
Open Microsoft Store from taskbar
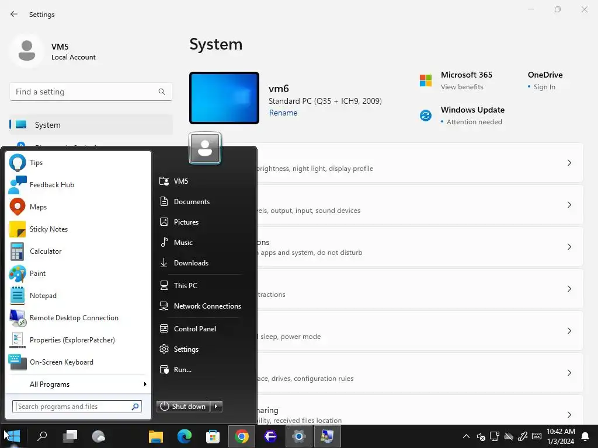point(213,436)
